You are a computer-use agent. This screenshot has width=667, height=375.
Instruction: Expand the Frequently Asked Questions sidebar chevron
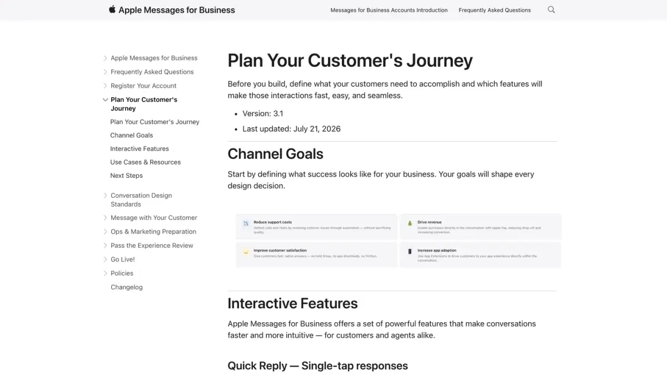tap(106, 72)
